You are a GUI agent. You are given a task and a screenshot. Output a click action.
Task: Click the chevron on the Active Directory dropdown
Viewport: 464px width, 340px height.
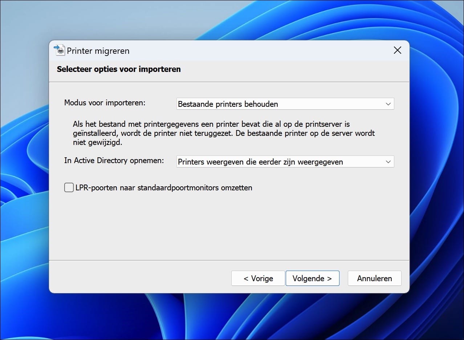(388, 162)
